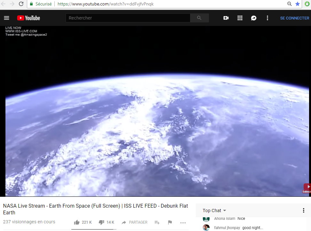Bookmark this page with star icon

coord(298,4)
